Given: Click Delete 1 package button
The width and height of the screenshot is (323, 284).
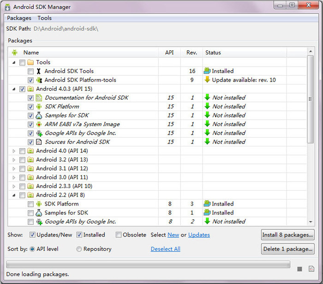Looking at the screenshot, I should (288, 249).
